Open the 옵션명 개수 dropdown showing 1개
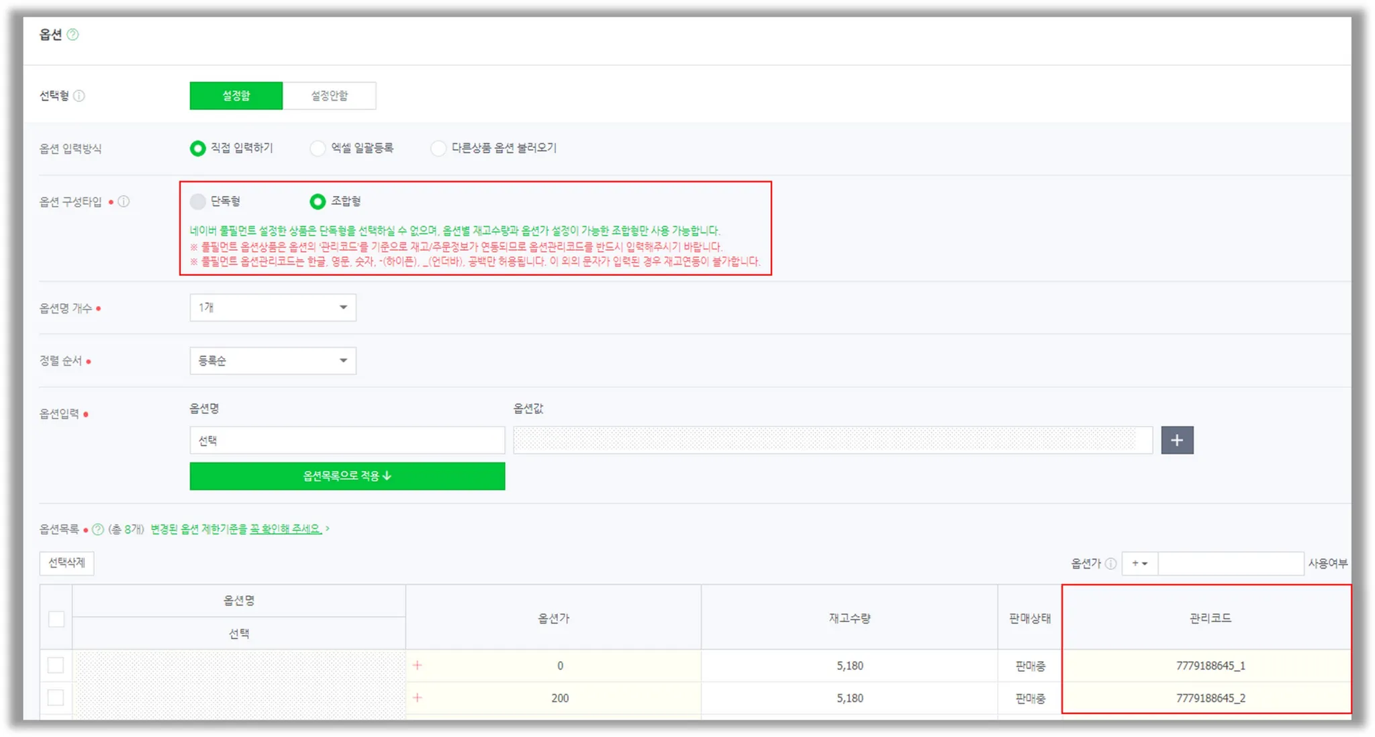 tap(273, 307)
